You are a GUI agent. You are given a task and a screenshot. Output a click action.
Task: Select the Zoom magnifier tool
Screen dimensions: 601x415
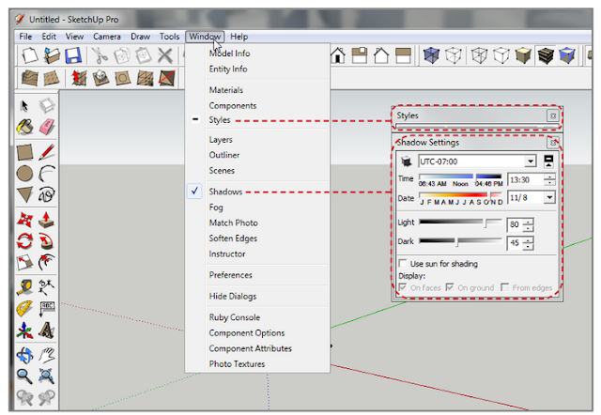24,377
